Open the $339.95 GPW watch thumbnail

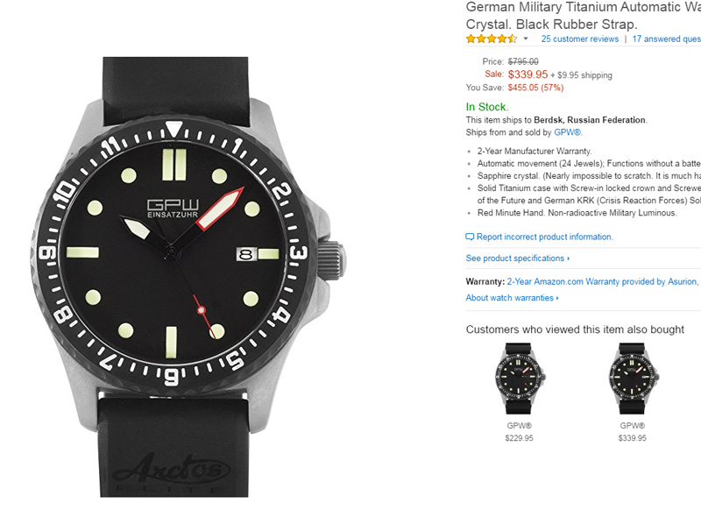(632, 378)
